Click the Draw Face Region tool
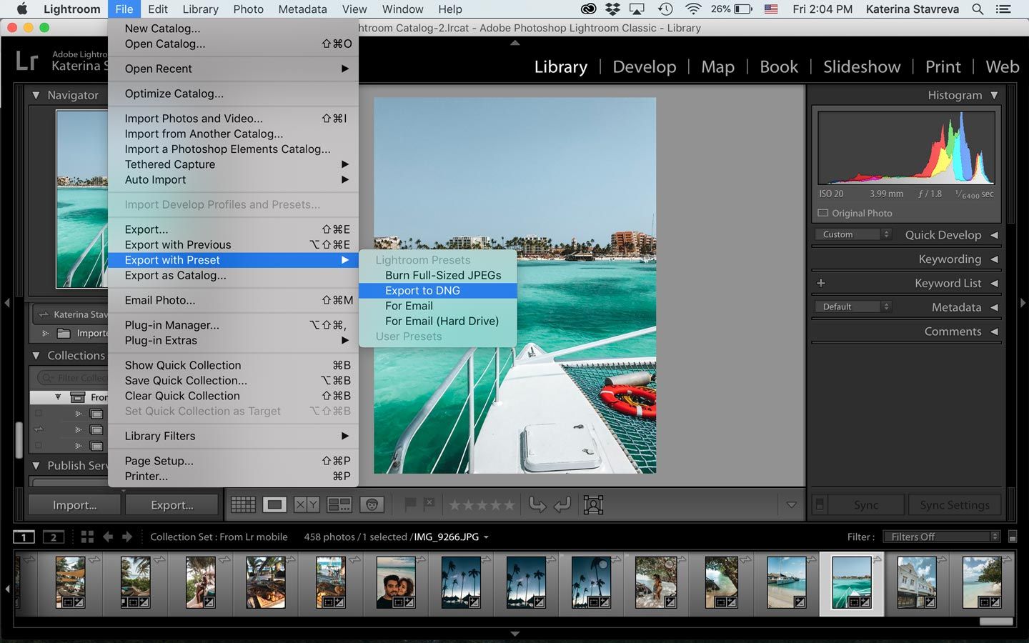 pyautogui.click(x=593, y=505)
